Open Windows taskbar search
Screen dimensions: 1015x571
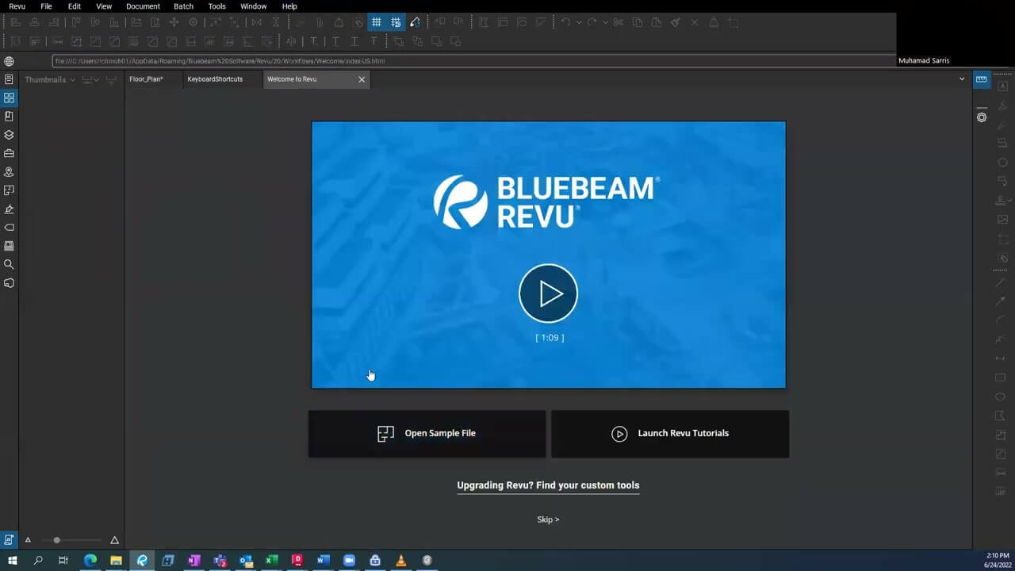[x=38, y=560]
